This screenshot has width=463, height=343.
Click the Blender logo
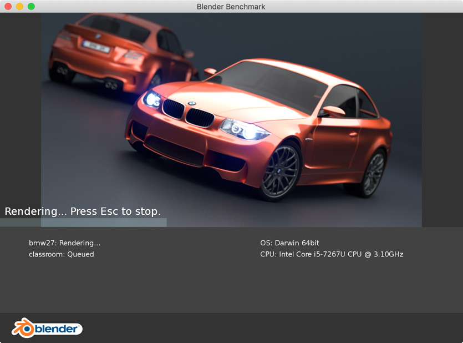(47, 328)
